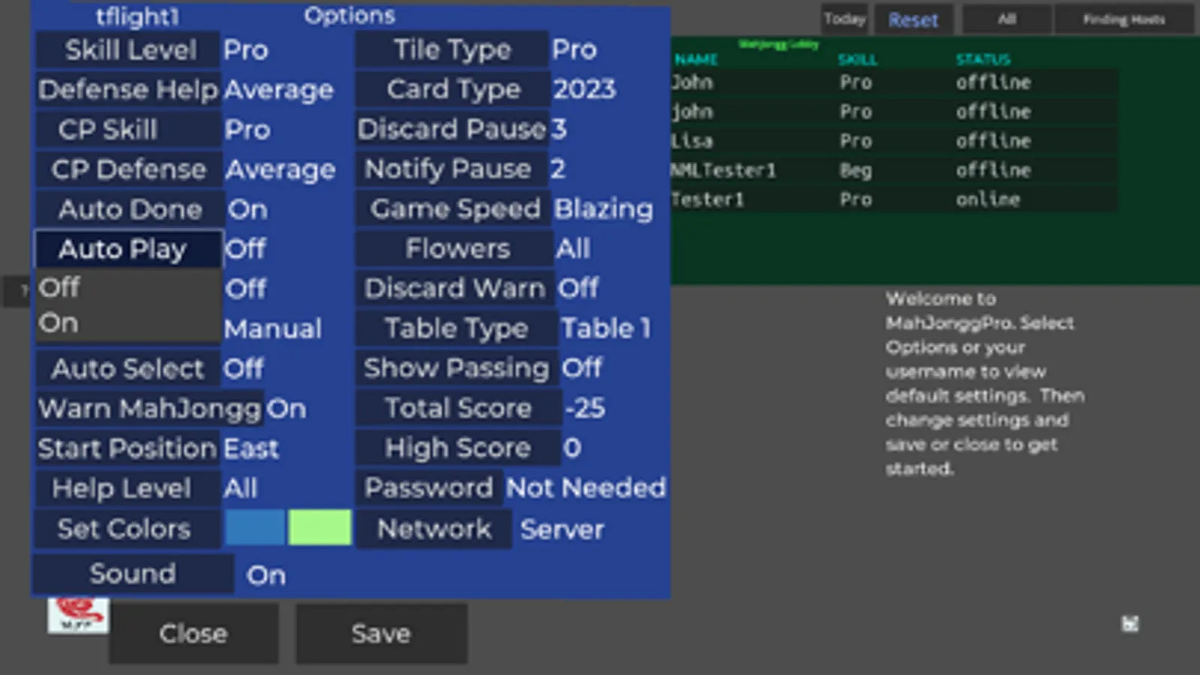Click the Server network value

point(562,529)
